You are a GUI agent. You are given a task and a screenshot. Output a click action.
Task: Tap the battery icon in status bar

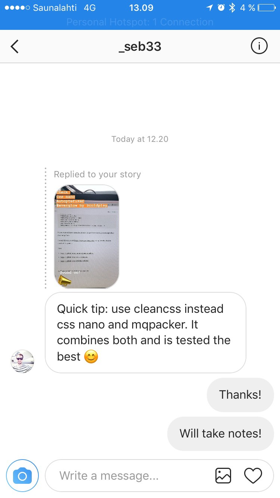coord(267,7)
